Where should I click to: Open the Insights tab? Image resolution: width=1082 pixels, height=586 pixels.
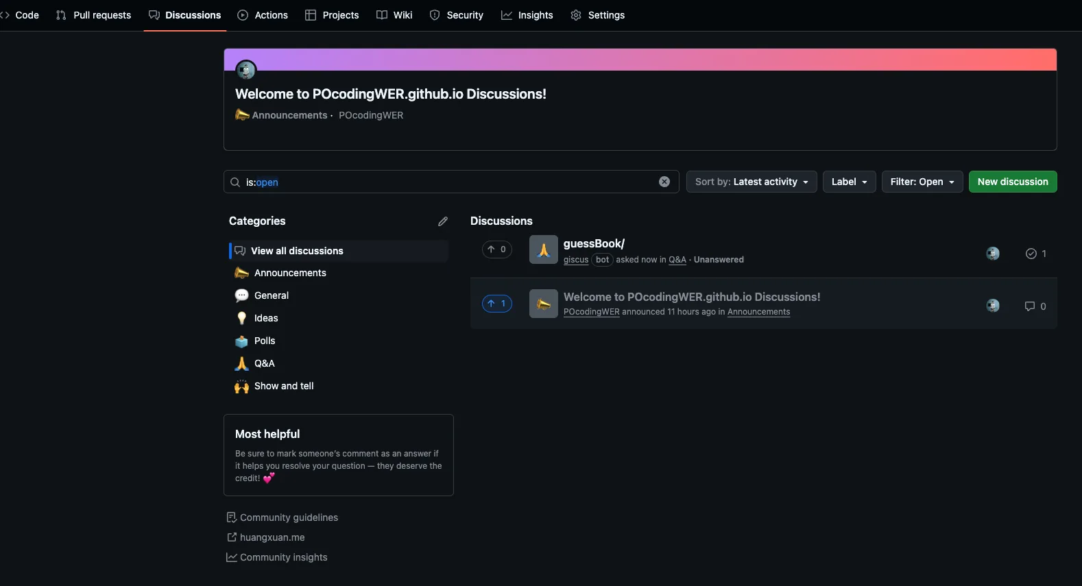click(x=527, y=15)
